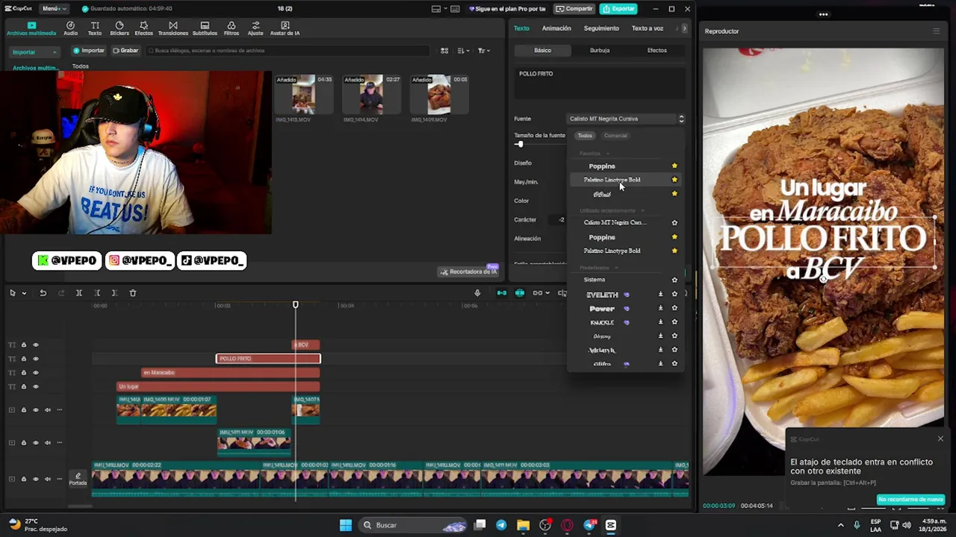Click the timeline playhead marker

click(295, 304)
